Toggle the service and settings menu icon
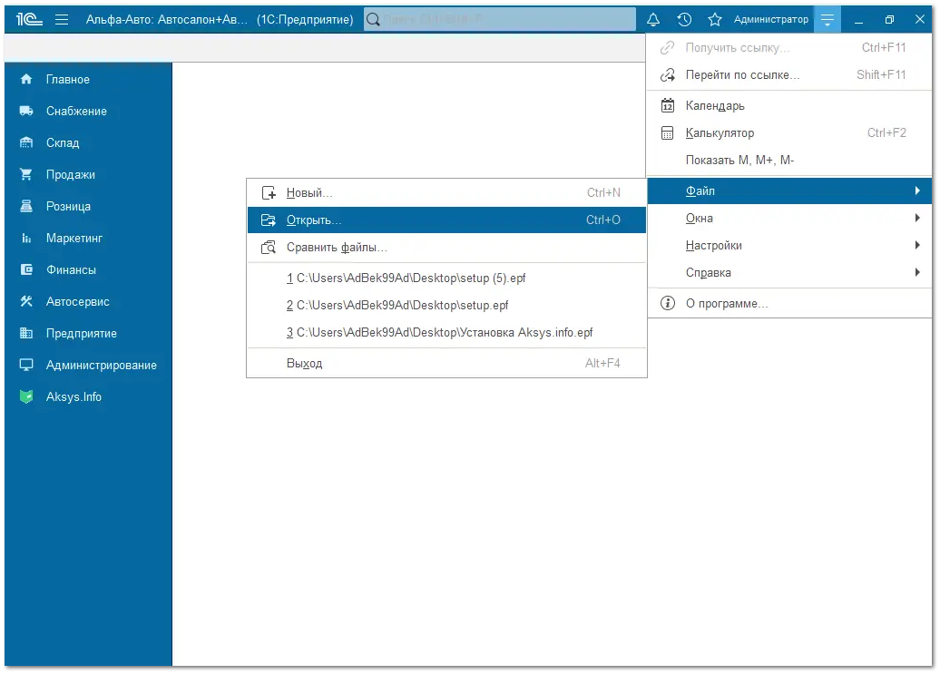940x674 pixels. (827, 20)
